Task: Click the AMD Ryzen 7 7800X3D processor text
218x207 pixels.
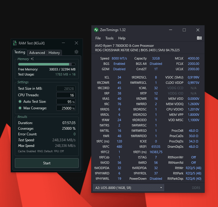Action: point(124,46)
